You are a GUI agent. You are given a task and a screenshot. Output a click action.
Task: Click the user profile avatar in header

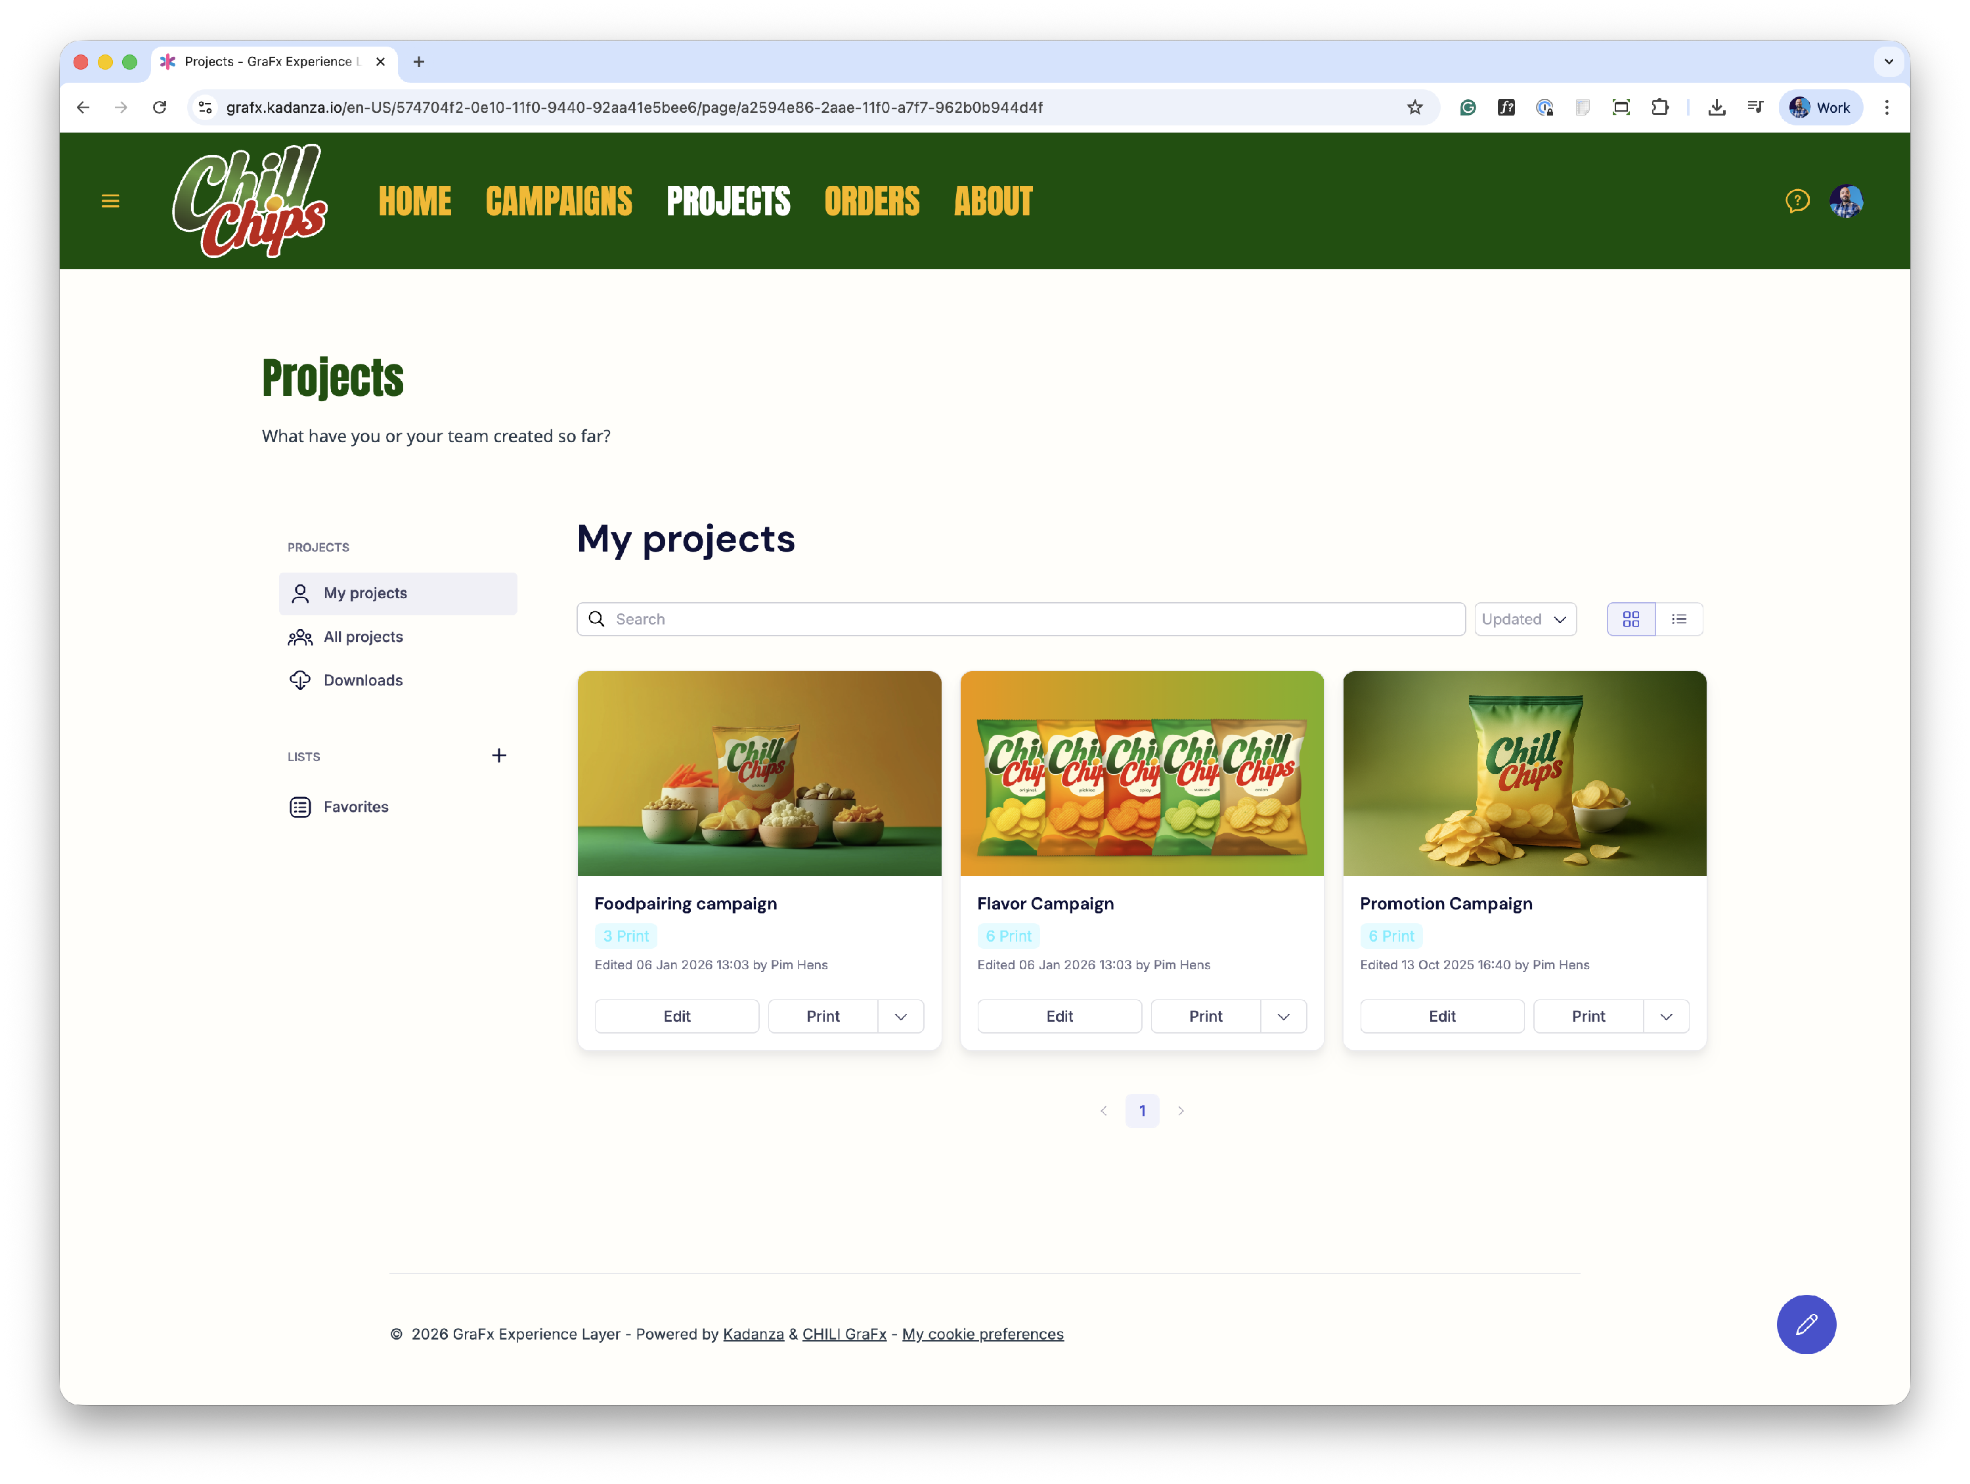(1846, 202)
